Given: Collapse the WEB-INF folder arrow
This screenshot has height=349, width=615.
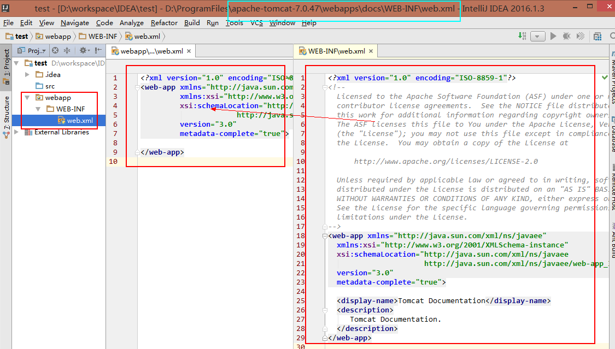Looking at the screenshot, I should click(38, 109).
